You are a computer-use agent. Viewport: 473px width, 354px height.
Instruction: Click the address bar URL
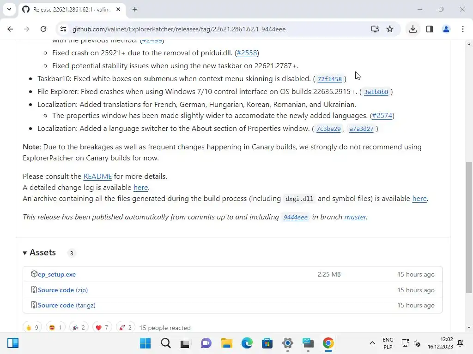coord(179,29)
